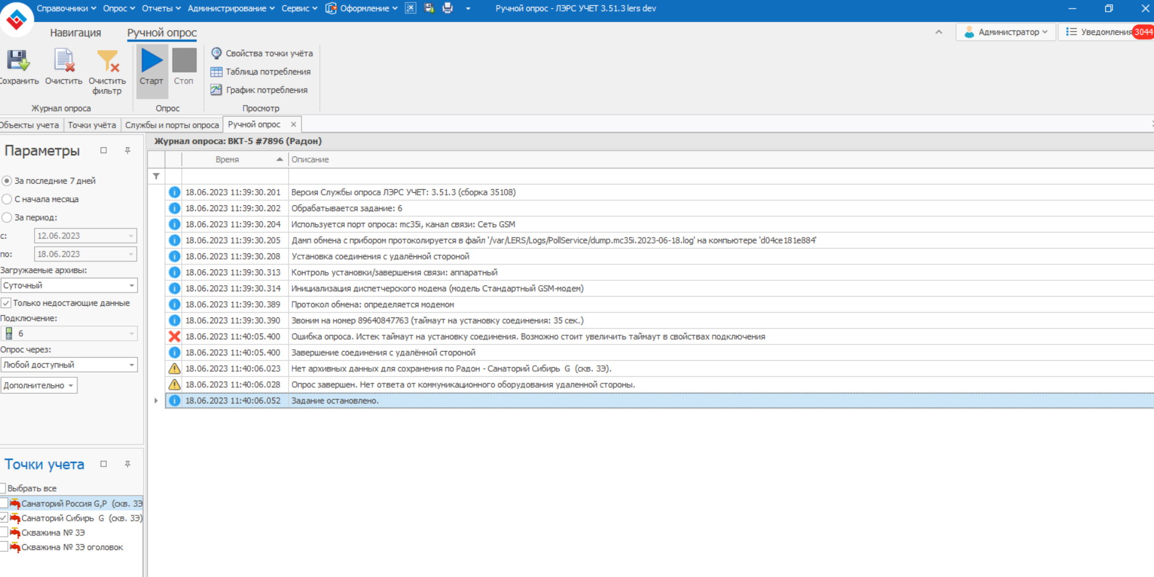
Task: Save the poll journal with Сохранить icon
Action: click(18, 61)
